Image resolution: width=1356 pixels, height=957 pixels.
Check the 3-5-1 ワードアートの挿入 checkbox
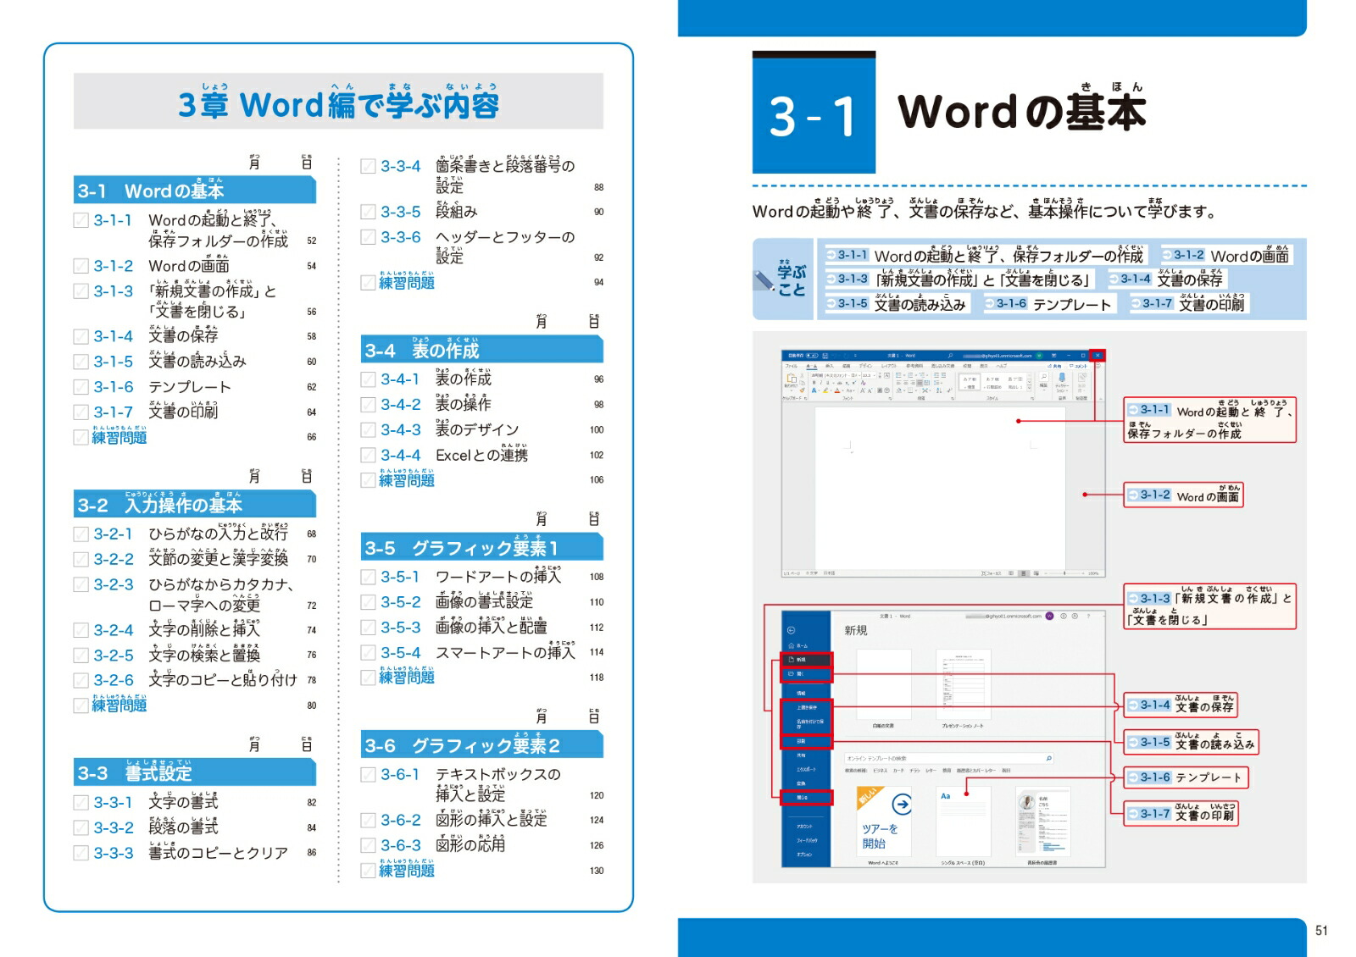(x=368, y=577)
